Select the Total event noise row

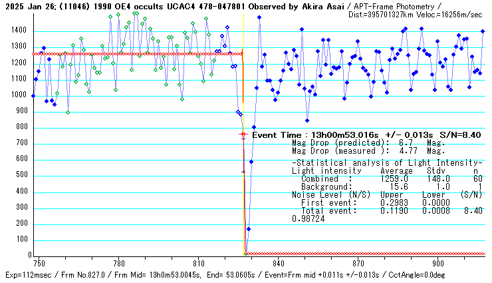[387, 210]
